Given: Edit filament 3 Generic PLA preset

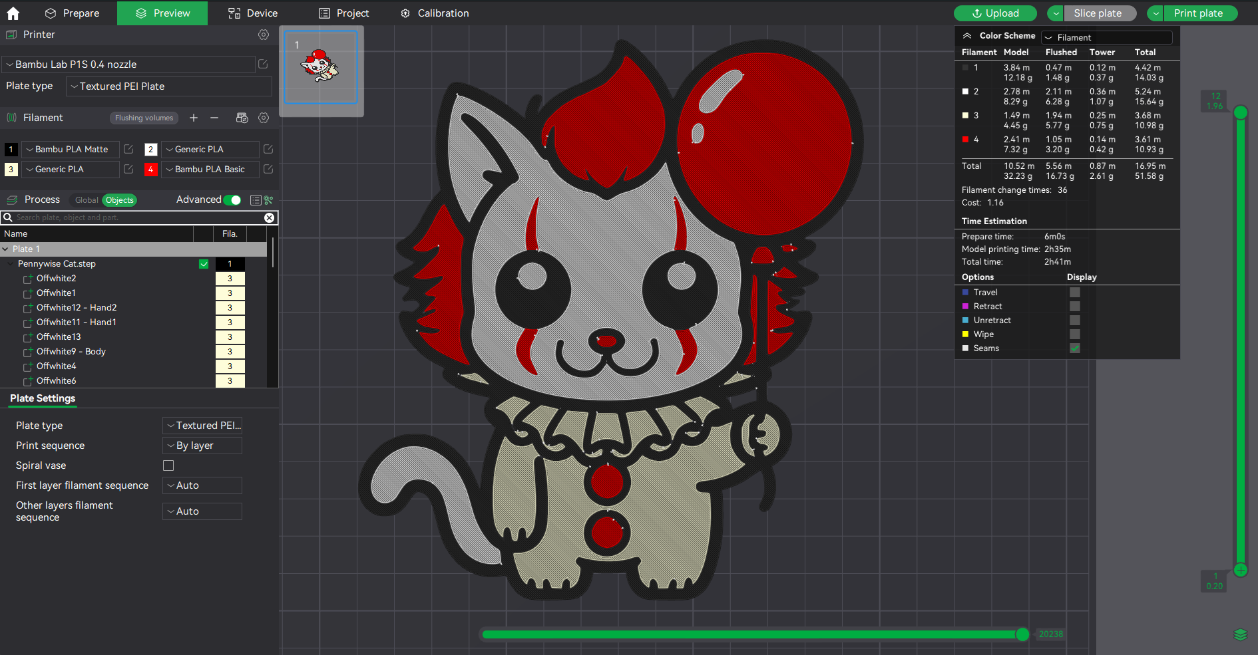Looking at the screenshot, I should tap(128, 170).
